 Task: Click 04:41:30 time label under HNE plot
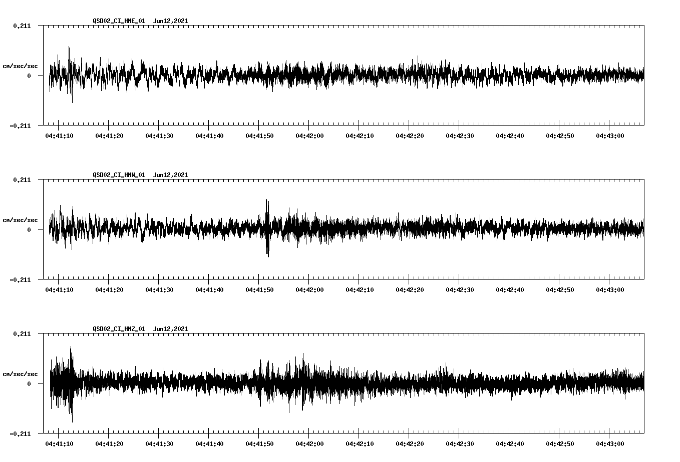[x=159, y=136]
